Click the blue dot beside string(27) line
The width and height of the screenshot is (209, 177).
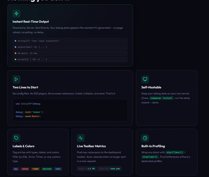(x=15, y=41)
